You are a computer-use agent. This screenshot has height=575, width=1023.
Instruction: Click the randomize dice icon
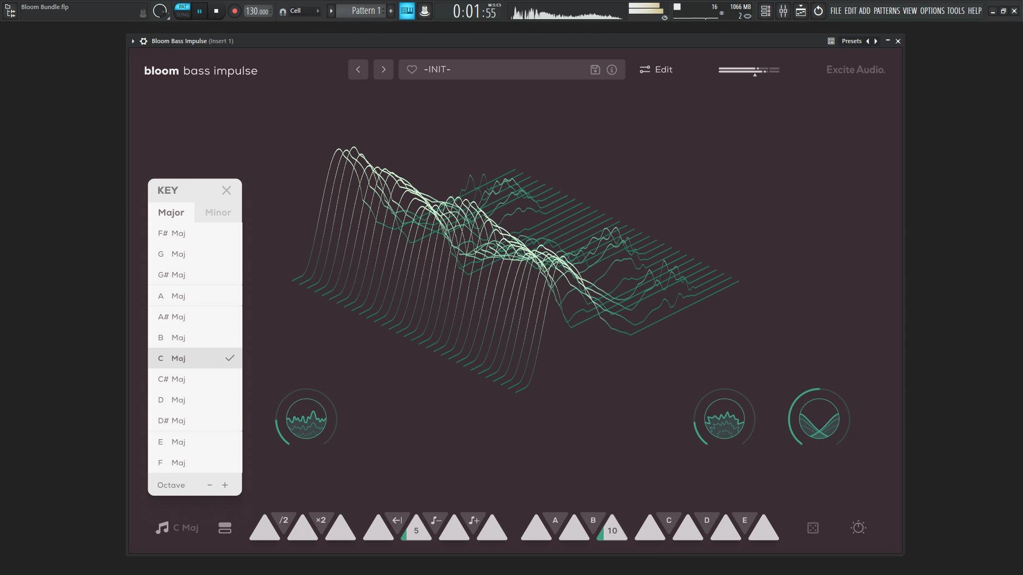coord(813,528)
